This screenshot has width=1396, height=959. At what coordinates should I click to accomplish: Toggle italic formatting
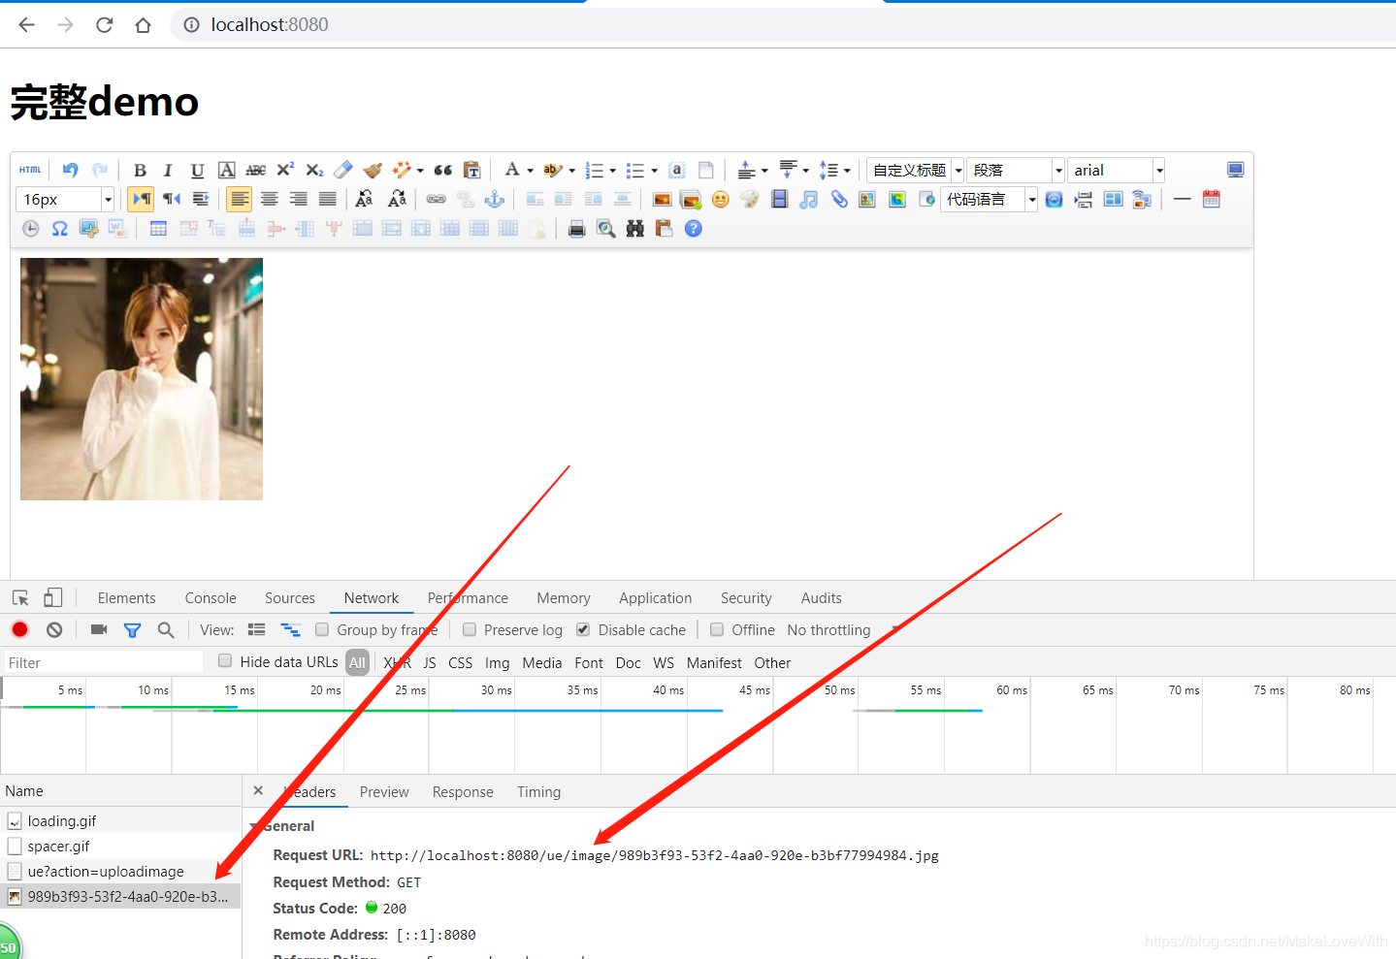click(x=168, y=170)
